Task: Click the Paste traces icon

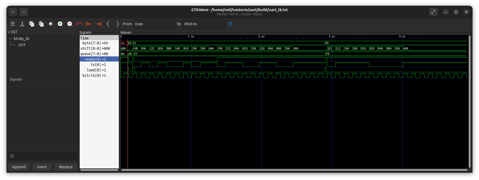Action: pos(41,24)
